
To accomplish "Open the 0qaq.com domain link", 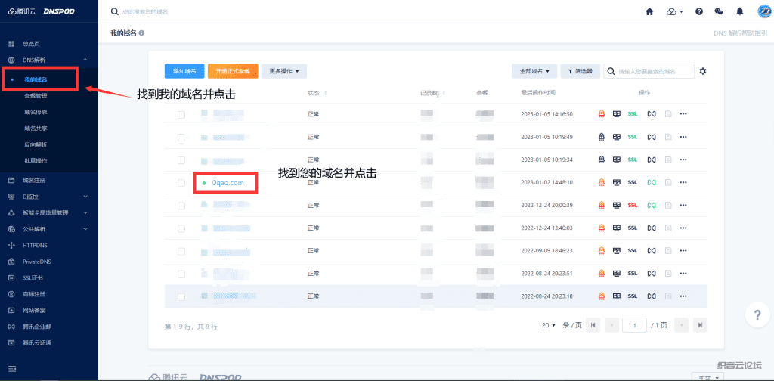I will 228,182.
